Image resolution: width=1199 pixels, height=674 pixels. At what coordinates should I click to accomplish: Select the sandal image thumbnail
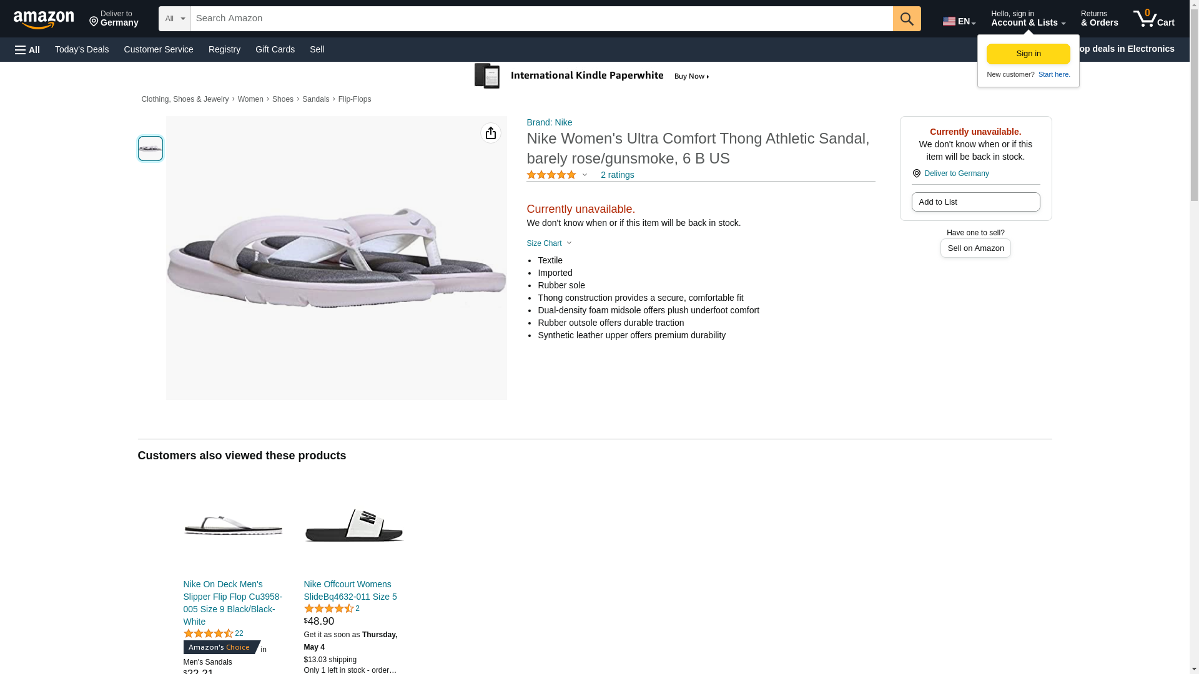pyautogui.click(x=150, y=149)
